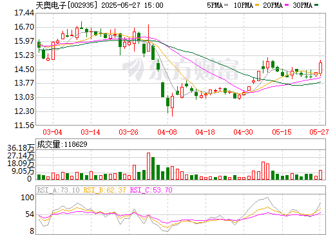Click the 15.23 price axis label

[x=24, y=55]
